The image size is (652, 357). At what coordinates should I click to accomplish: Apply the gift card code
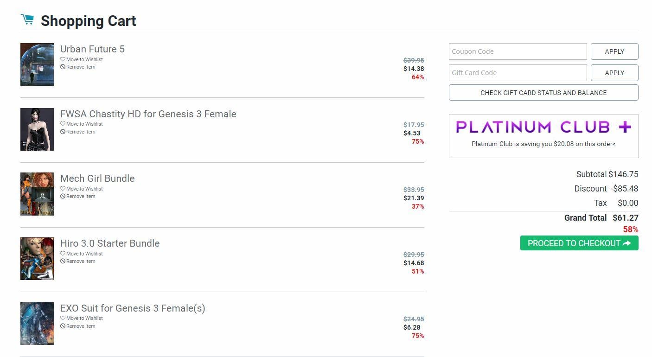(614, 73)
